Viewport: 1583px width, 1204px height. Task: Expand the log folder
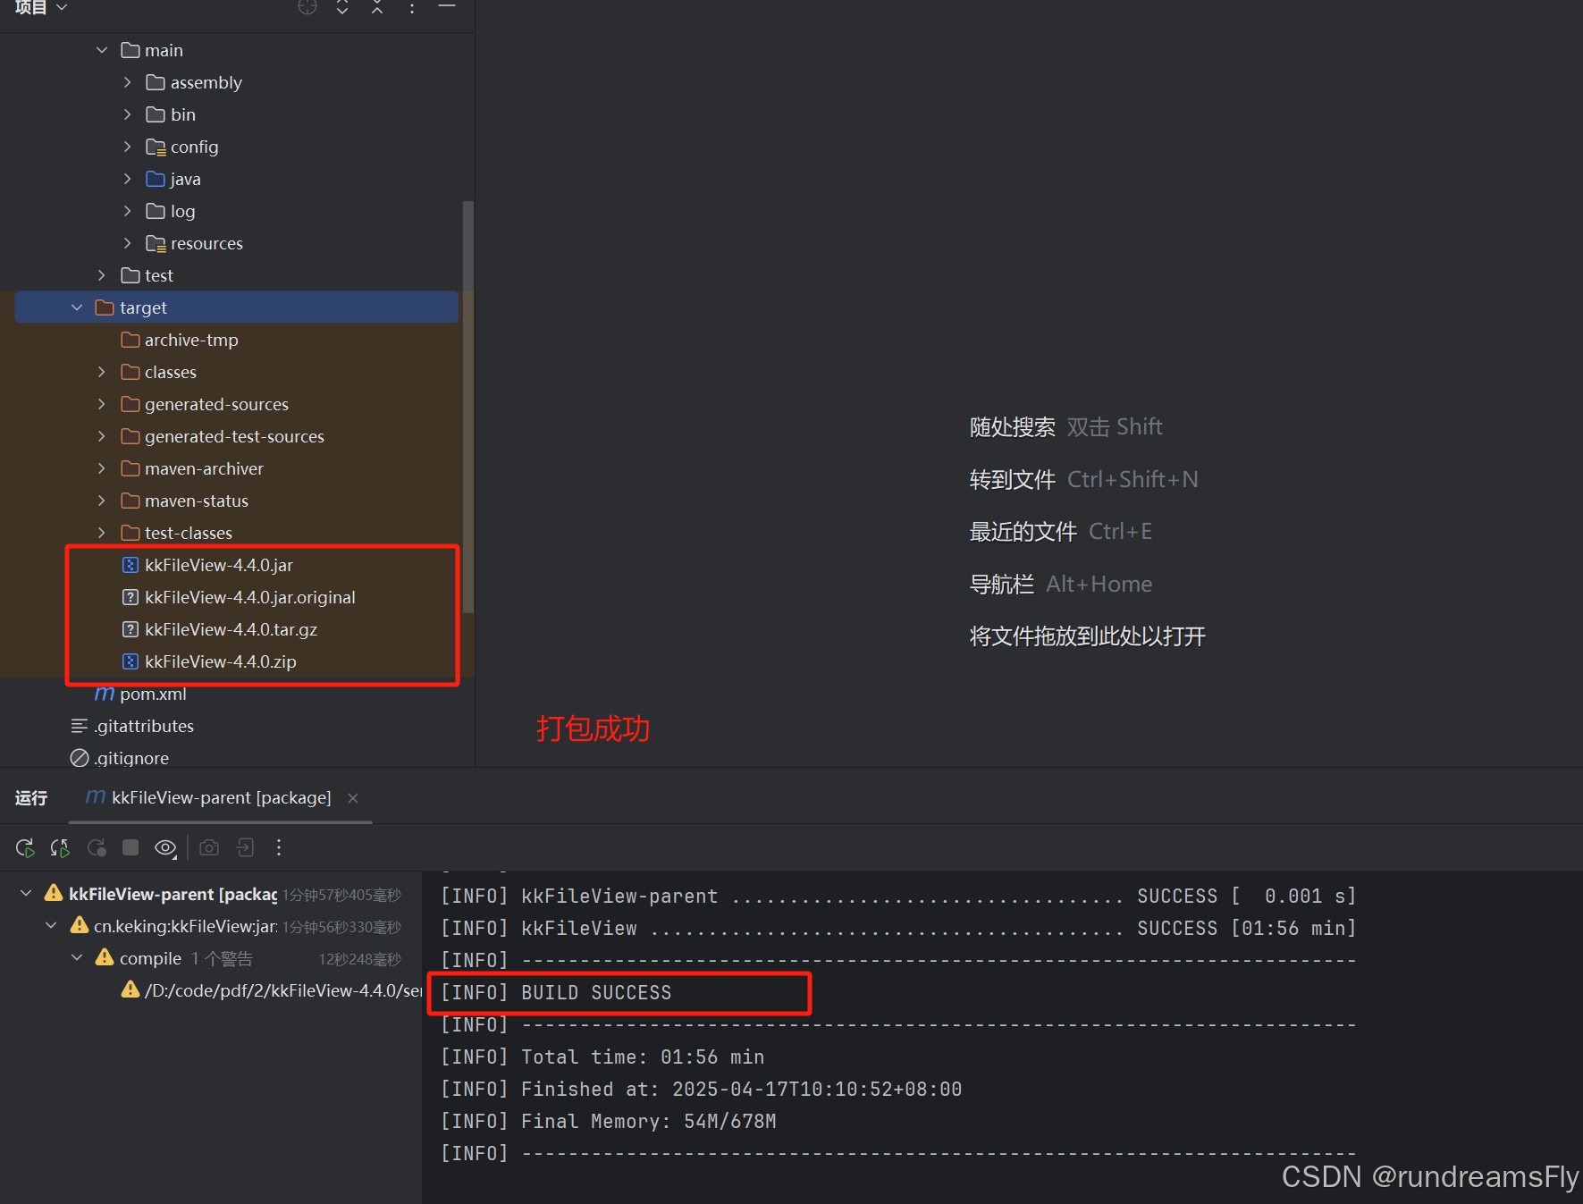click(x=127, y=211)
